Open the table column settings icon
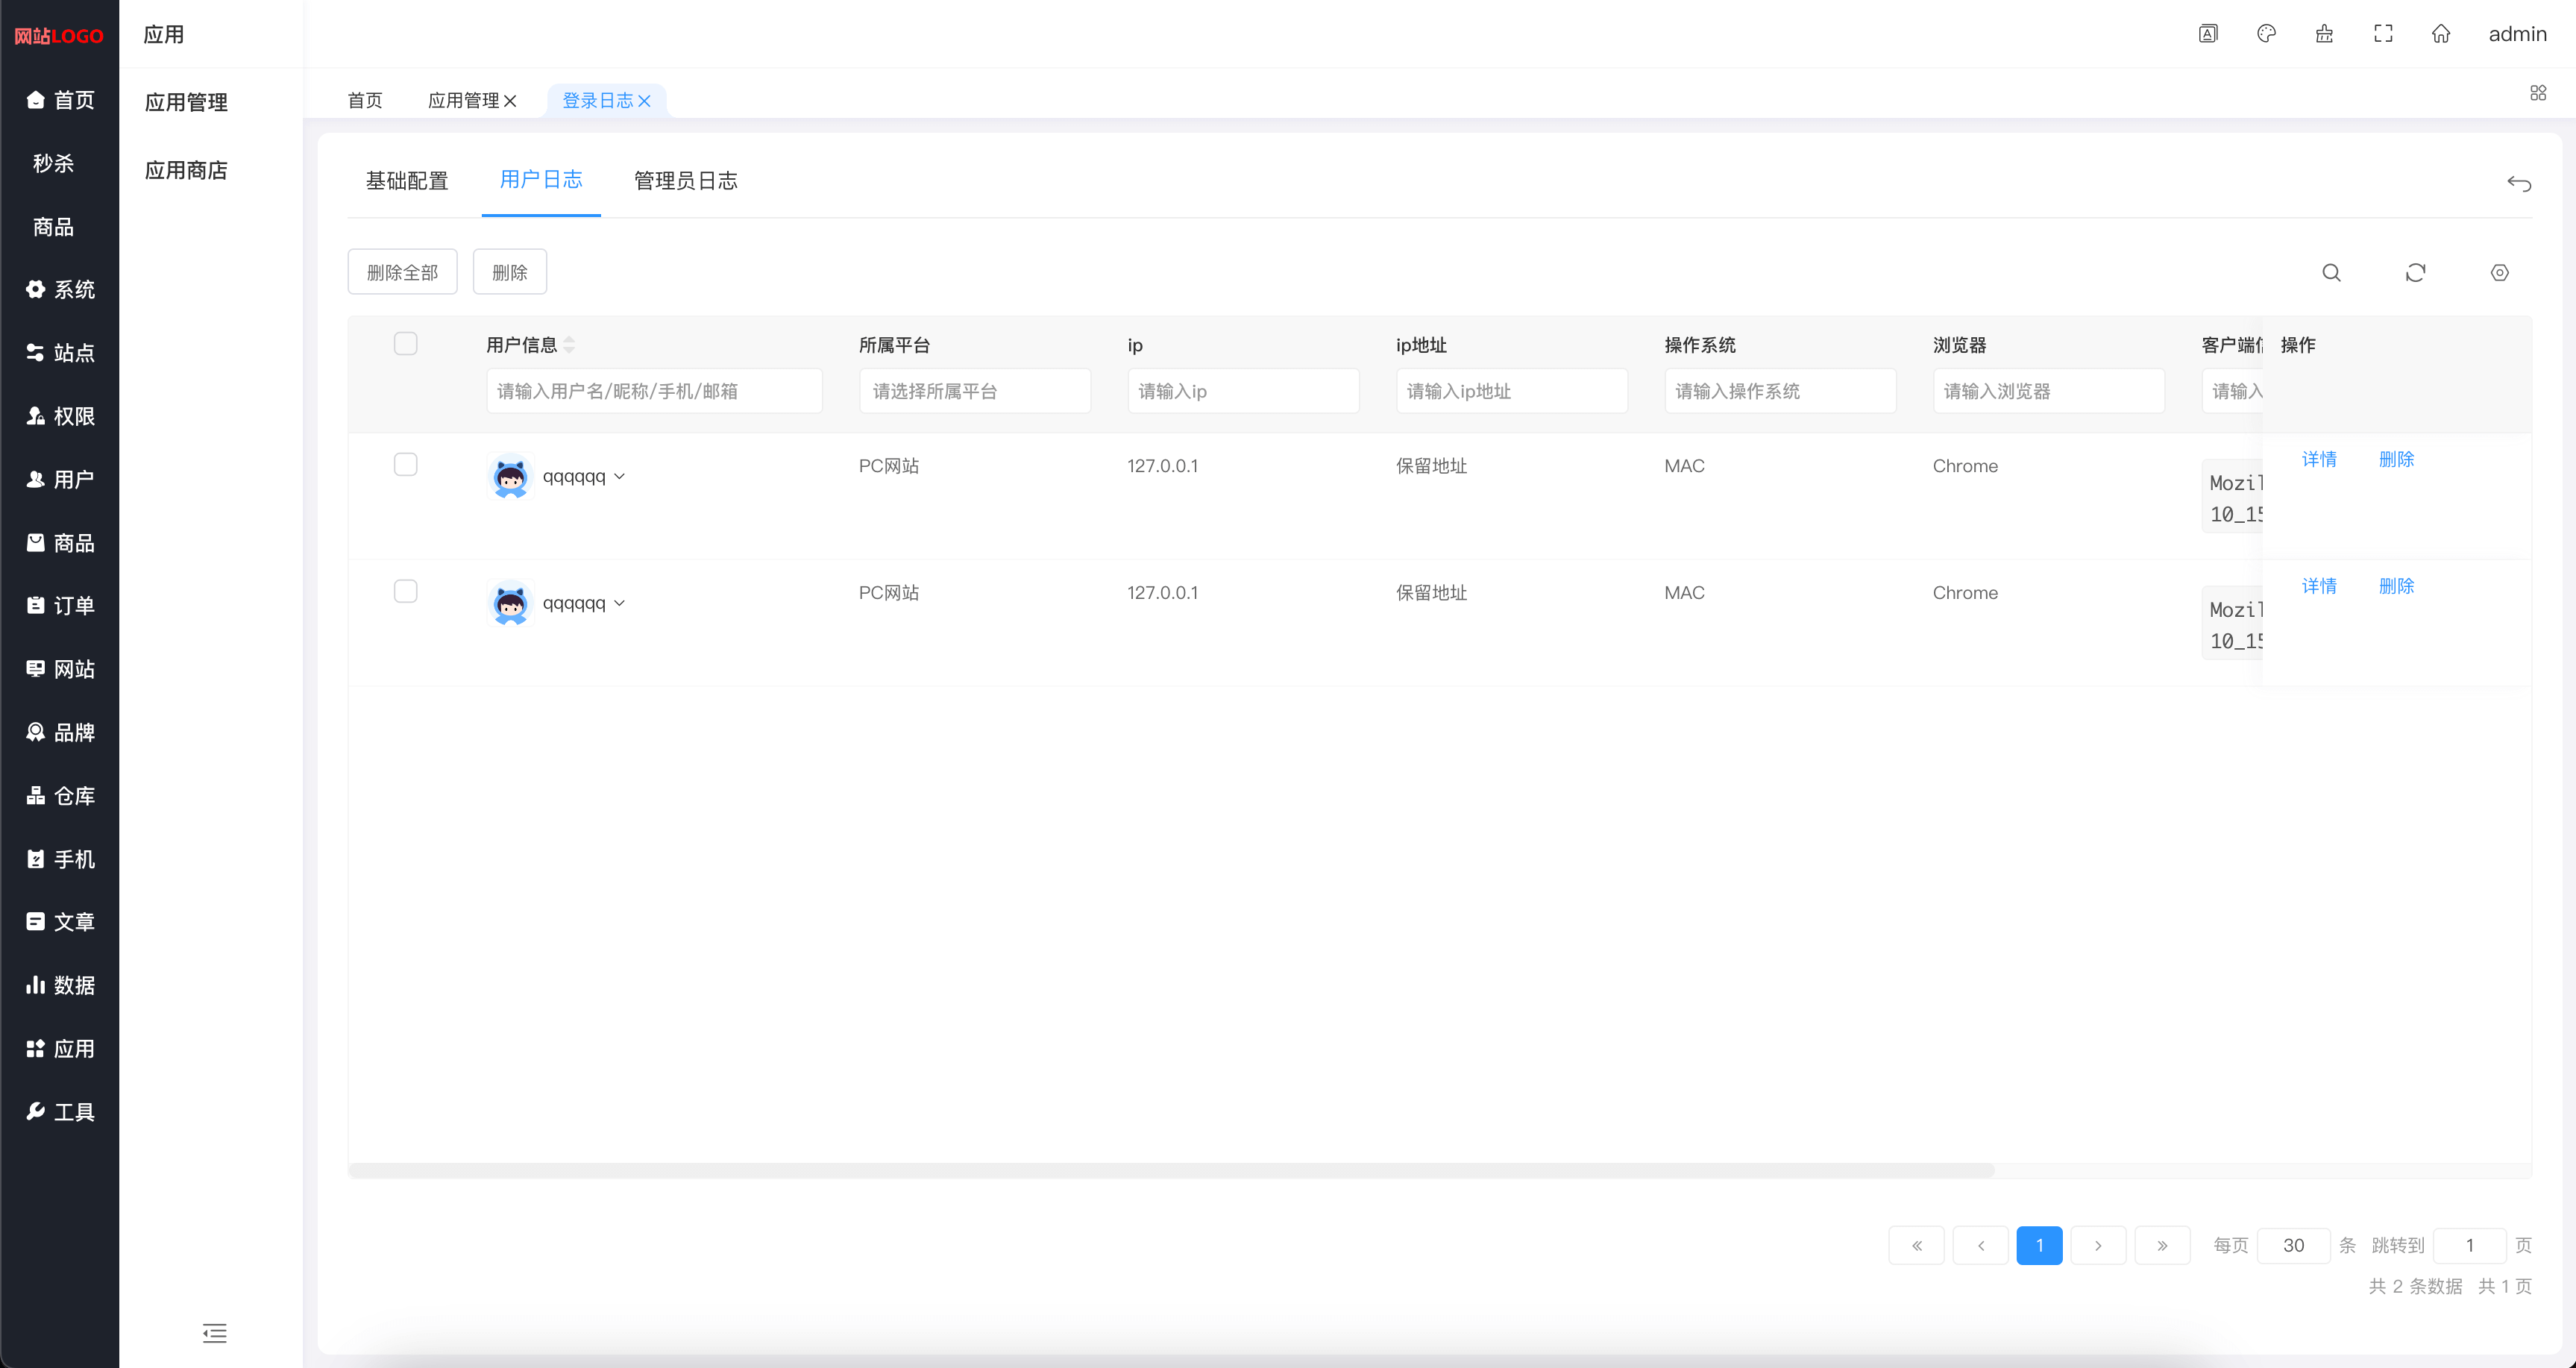This screenshot has width=2576, height=1368. tap(2499, 272)
